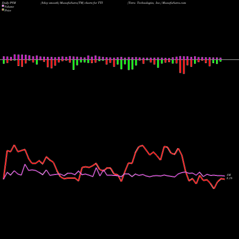Click the Price legend color swatch
This screenshot has width=239, height=239.
[3, 10]
